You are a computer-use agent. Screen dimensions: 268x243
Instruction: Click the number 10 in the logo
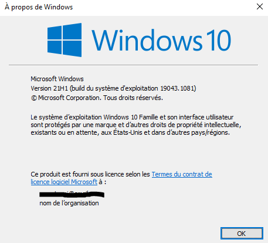tap(219, 40)
